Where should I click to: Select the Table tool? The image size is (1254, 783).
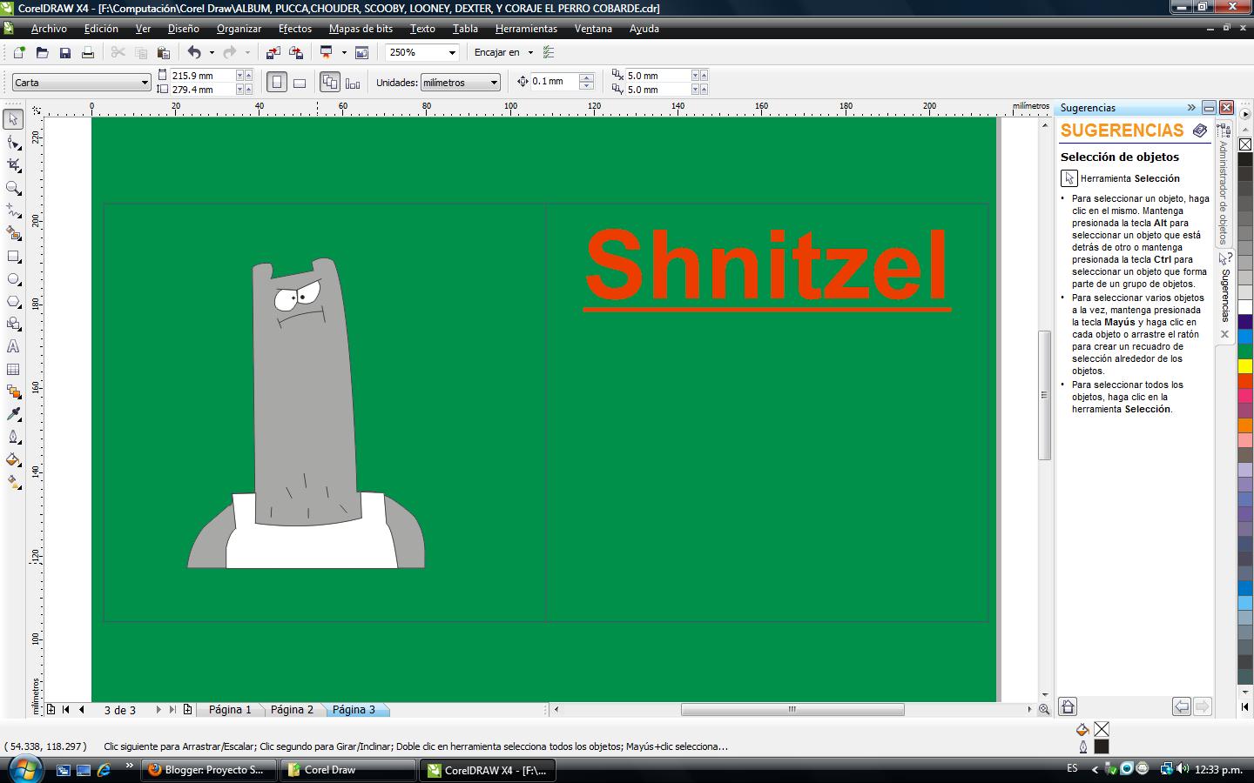pyautogui.click(x=13, y=369)
